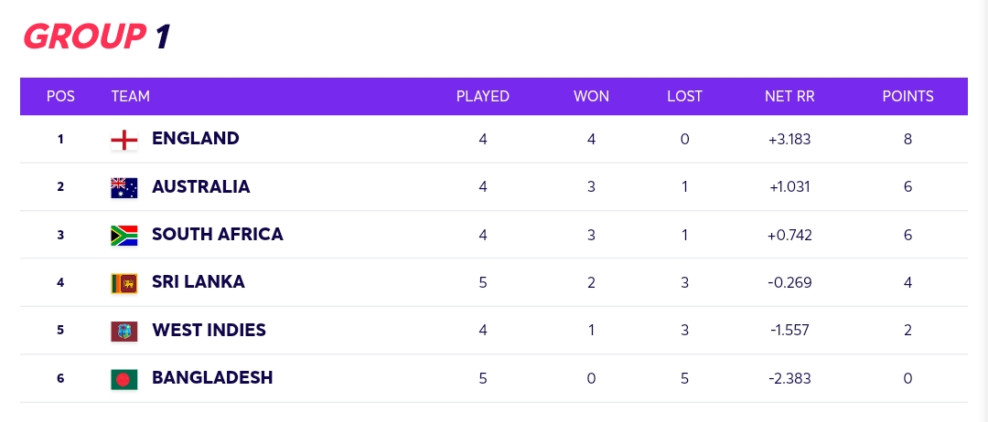This screenshot has height=422, width=988.
Task: Click the Australia flag icon
Action: [x=124, y=187]
